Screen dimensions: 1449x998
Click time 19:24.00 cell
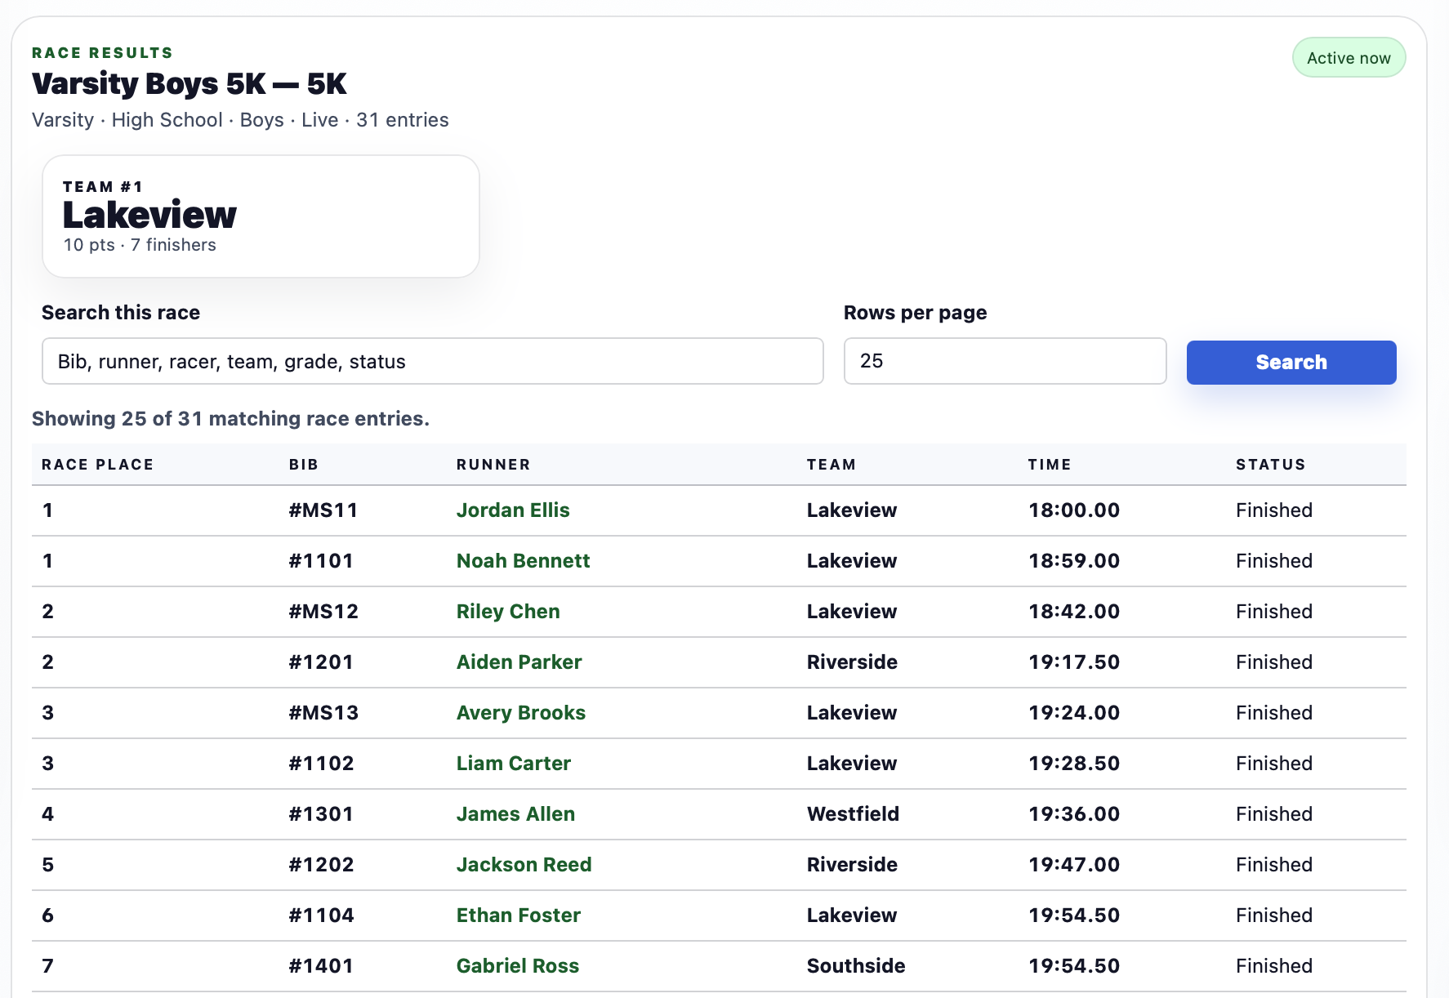(x=1074, y=713)
